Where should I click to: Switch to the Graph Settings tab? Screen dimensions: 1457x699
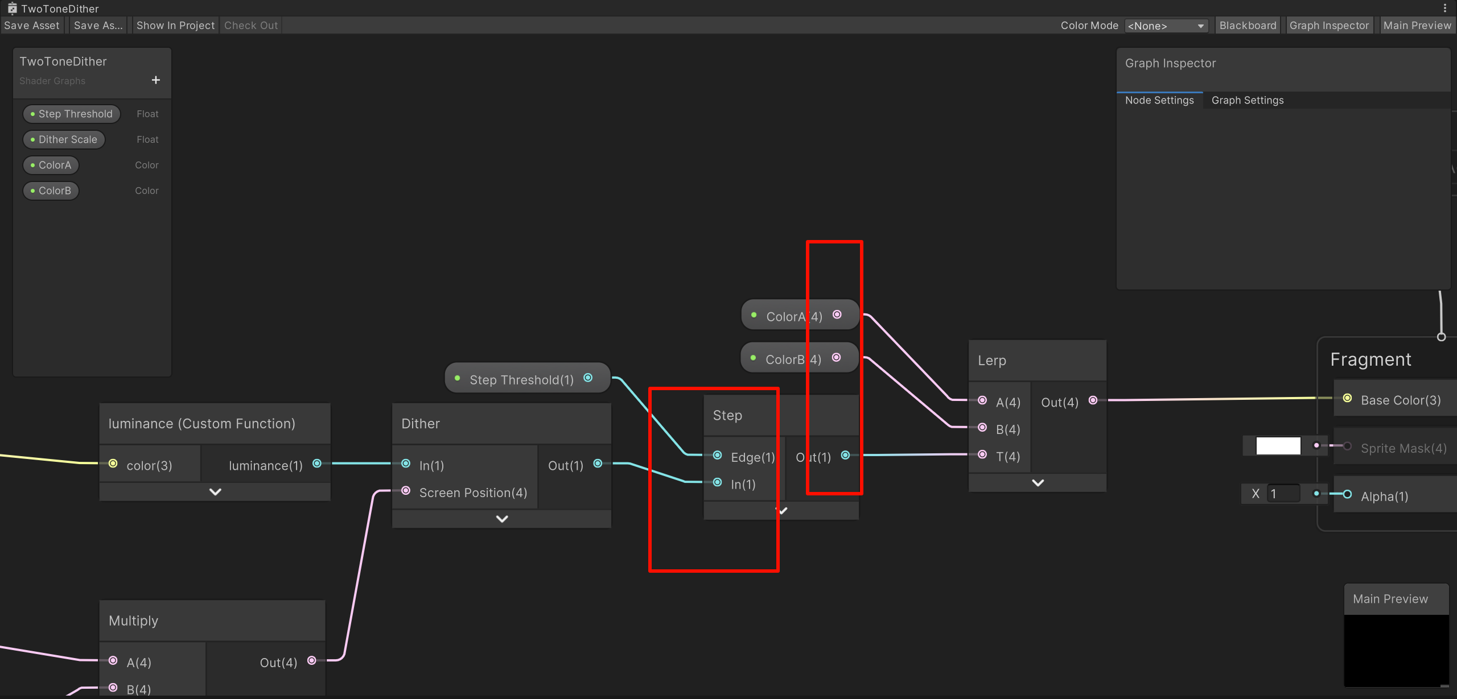1247,100
